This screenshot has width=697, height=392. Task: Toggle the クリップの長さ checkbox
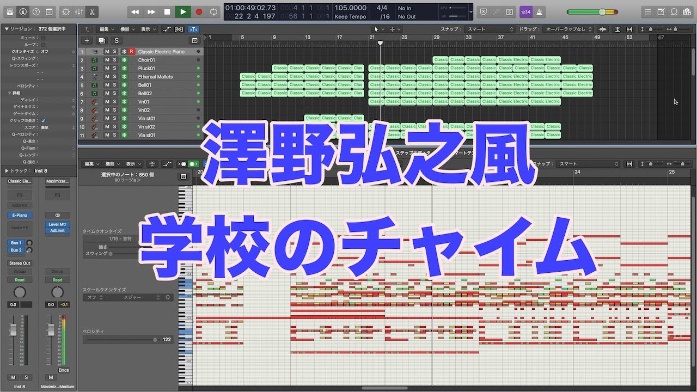tap(43, 120)
